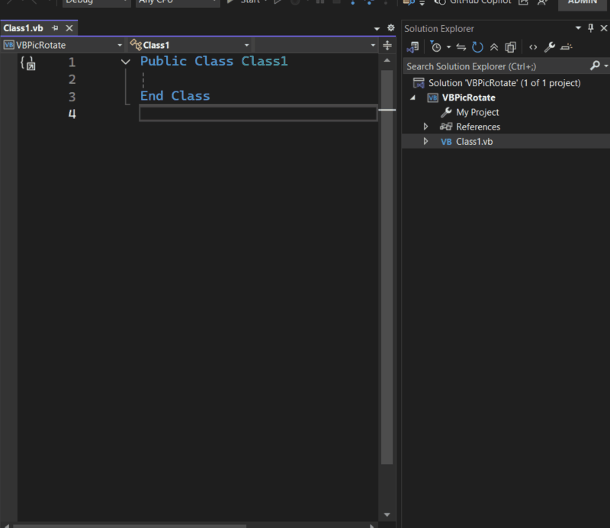Viewport: 610px width, 528px height.
Task: Click the VB icon beside Class1.vb
Action: click(446, 142)
